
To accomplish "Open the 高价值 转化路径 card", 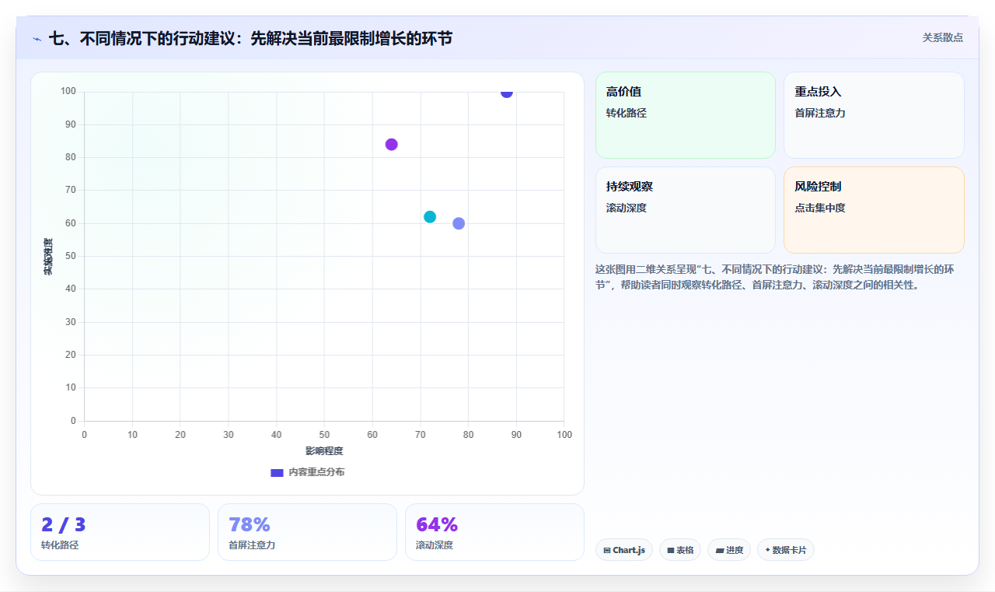I will click(x=686, y=115).
